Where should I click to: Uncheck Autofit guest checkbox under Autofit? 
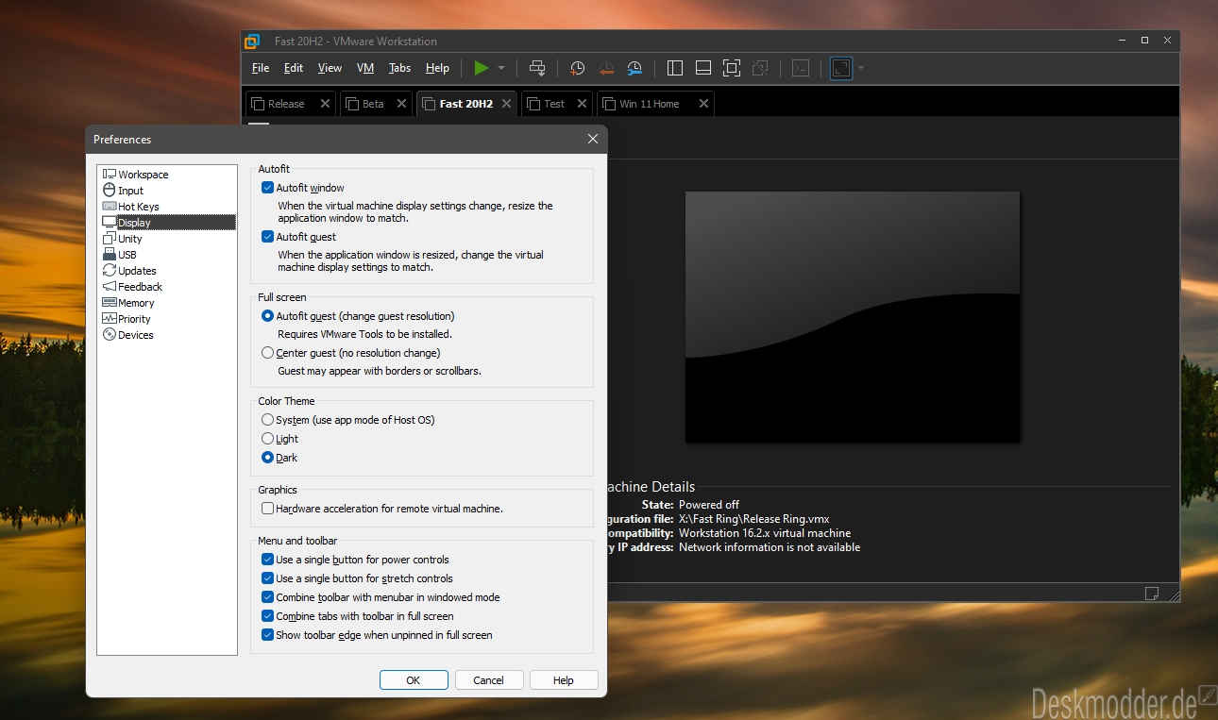pyautogui.click(x=268, y=237)
